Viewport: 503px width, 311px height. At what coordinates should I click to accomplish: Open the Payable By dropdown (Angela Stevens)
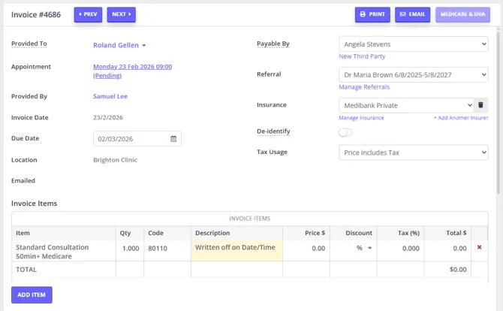[x=414, y=44]
